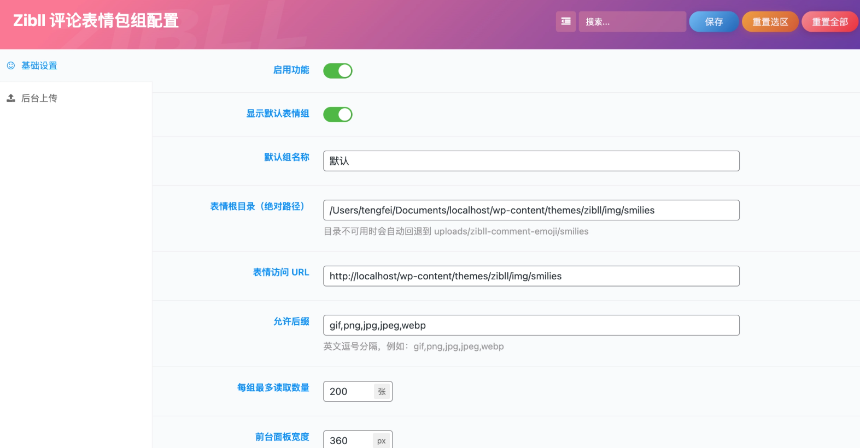Click the 默认组名称 text field
860x448 pixels.
click(531, 161)
